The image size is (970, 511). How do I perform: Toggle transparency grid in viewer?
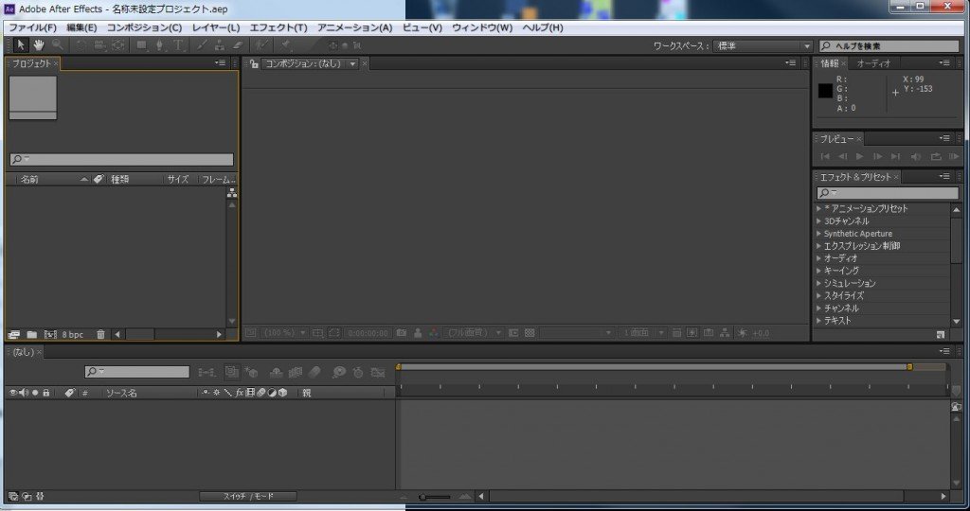pyautogui.click(x=530, y=332)
